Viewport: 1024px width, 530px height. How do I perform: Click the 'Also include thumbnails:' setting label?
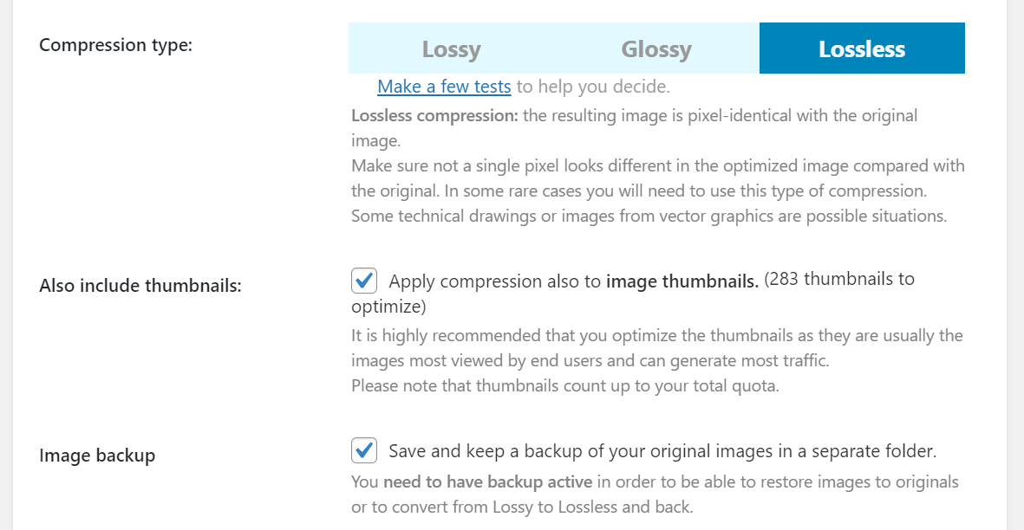pyautogui.click(x=140, y=286)
